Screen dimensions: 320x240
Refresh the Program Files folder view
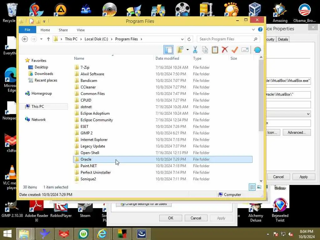(x=189, y=39)
